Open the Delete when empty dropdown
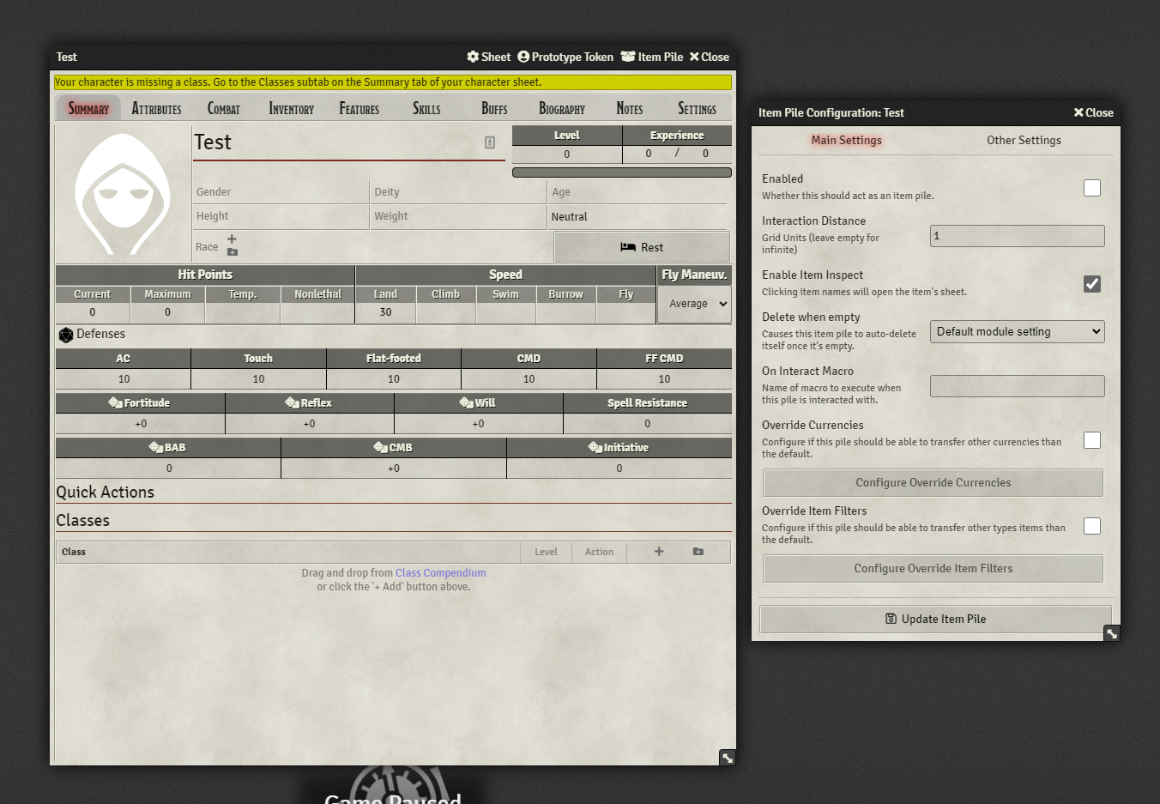The width and height of the screenshot is (1160, 804). [1017, 331]
